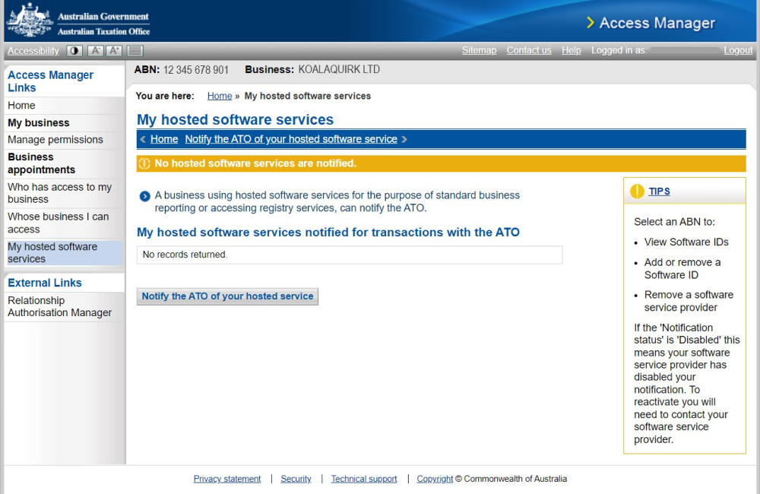Select My hosted software services sidebar item

pyautogui.click(x=65, y=253)
